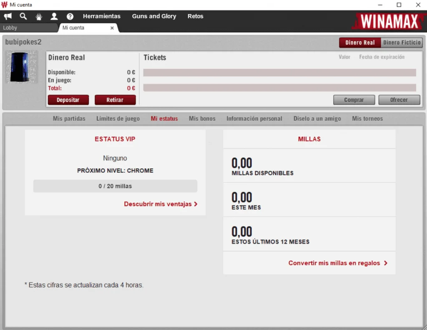Click the megaphone announcements icon

tap(8, 16)
